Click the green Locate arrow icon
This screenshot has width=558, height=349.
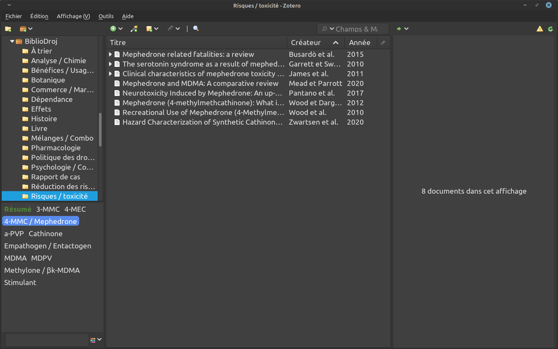398,29
